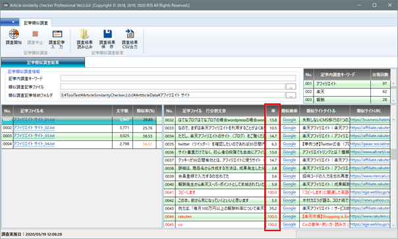This screenshot has height=239, width=398.
Task: Open the www.rakuten URL in row 0044
Action: click(370, 217)
